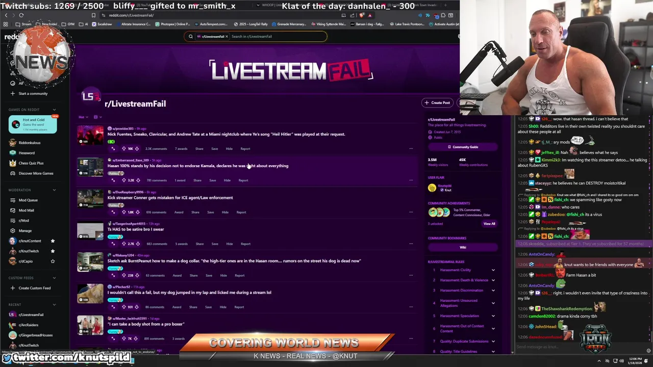Image resolution: width=653 pixels, height=367 pixels.
Task: Hide the Ts HAS to be satire post
Action: (x=229, y=244)
